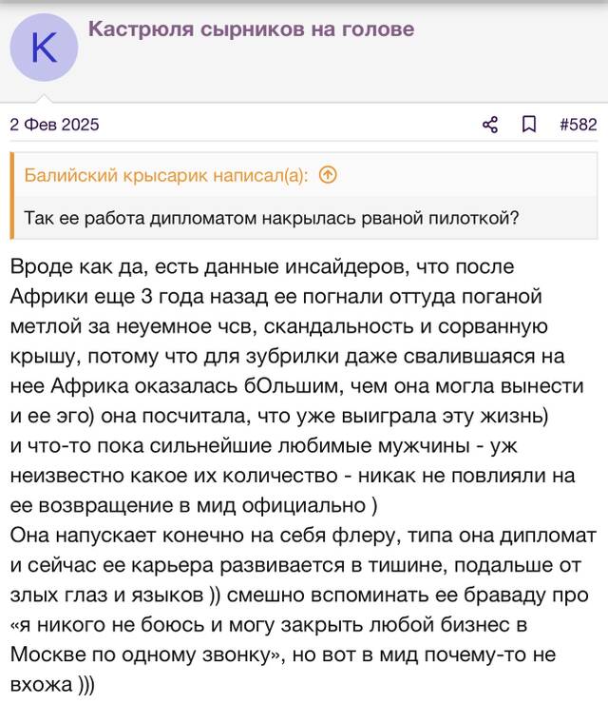608x704 pixels.
Task: Click the final word 'вхожа' in post
Action: (41, 685)
